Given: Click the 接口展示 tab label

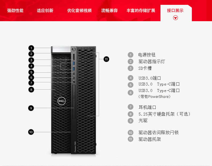Looking at the screenshot, I should 175,10.
